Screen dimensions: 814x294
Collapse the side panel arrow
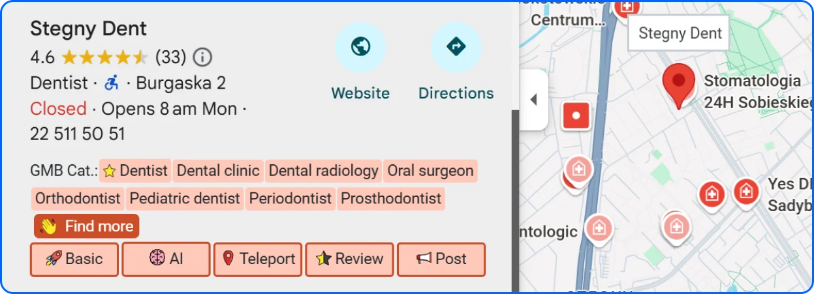tap(533, 100)
